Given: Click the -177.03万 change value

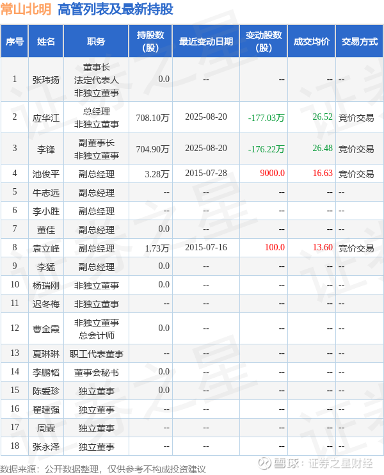Looking at the screenshot, I should point(266,118).
